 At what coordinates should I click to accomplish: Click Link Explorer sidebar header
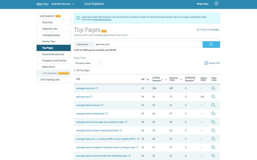pos(54,16)
